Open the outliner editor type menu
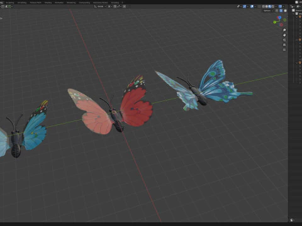The width and height of the screenshot is (302, 226). [x=293, y=6]
